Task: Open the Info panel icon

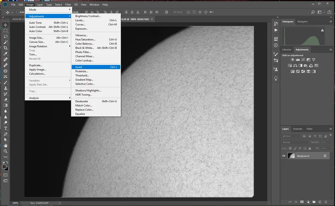Action: click(276, 45)
